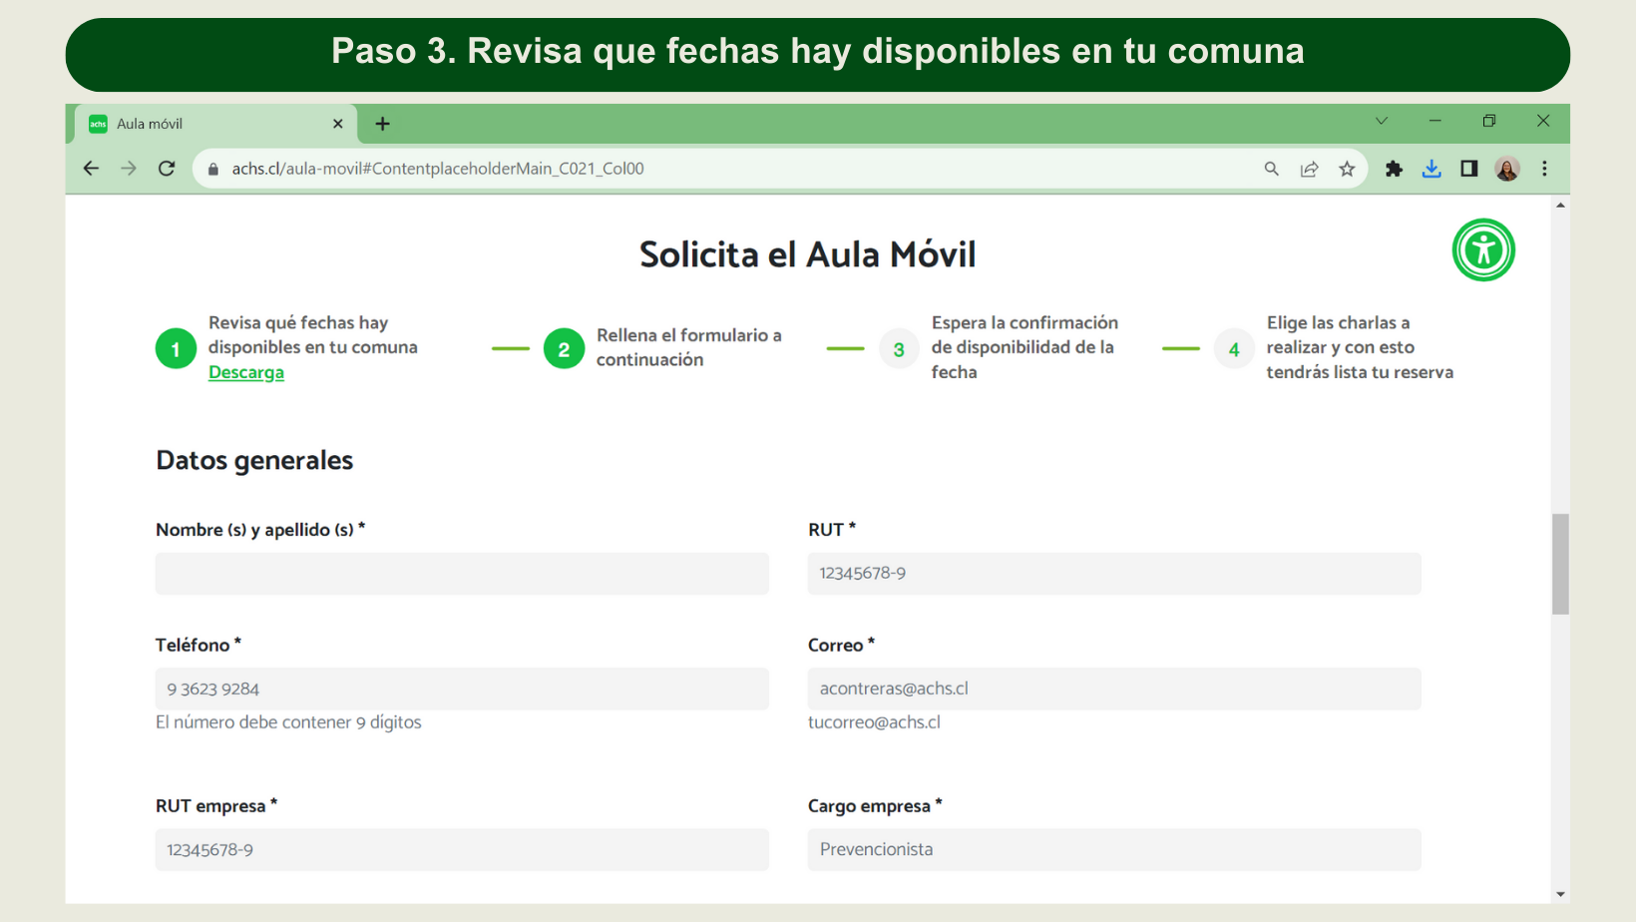Viewport: 1636px width, 922px height.
Task: Click the step 3 circle
Action: (x=899, y=349)
